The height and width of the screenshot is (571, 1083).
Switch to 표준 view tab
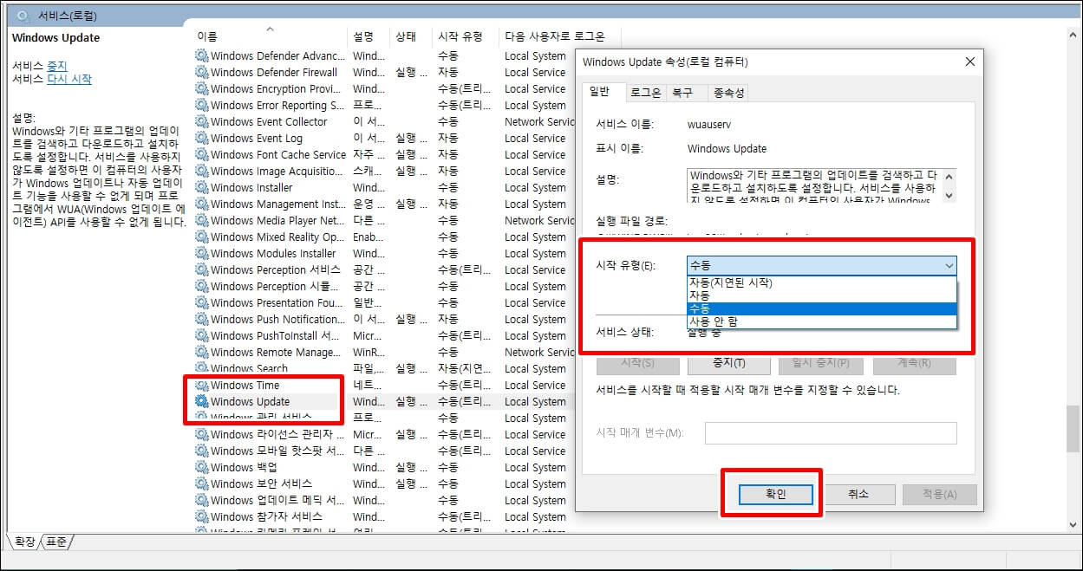click(x=56, y=542)
